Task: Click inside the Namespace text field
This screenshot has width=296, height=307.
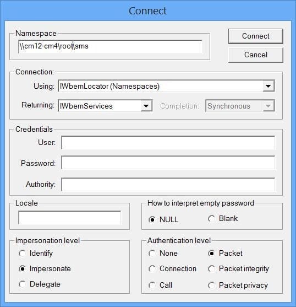Action: tap(111, 46)
